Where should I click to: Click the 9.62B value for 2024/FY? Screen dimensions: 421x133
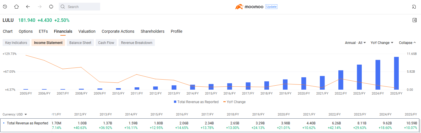(387, 123)
